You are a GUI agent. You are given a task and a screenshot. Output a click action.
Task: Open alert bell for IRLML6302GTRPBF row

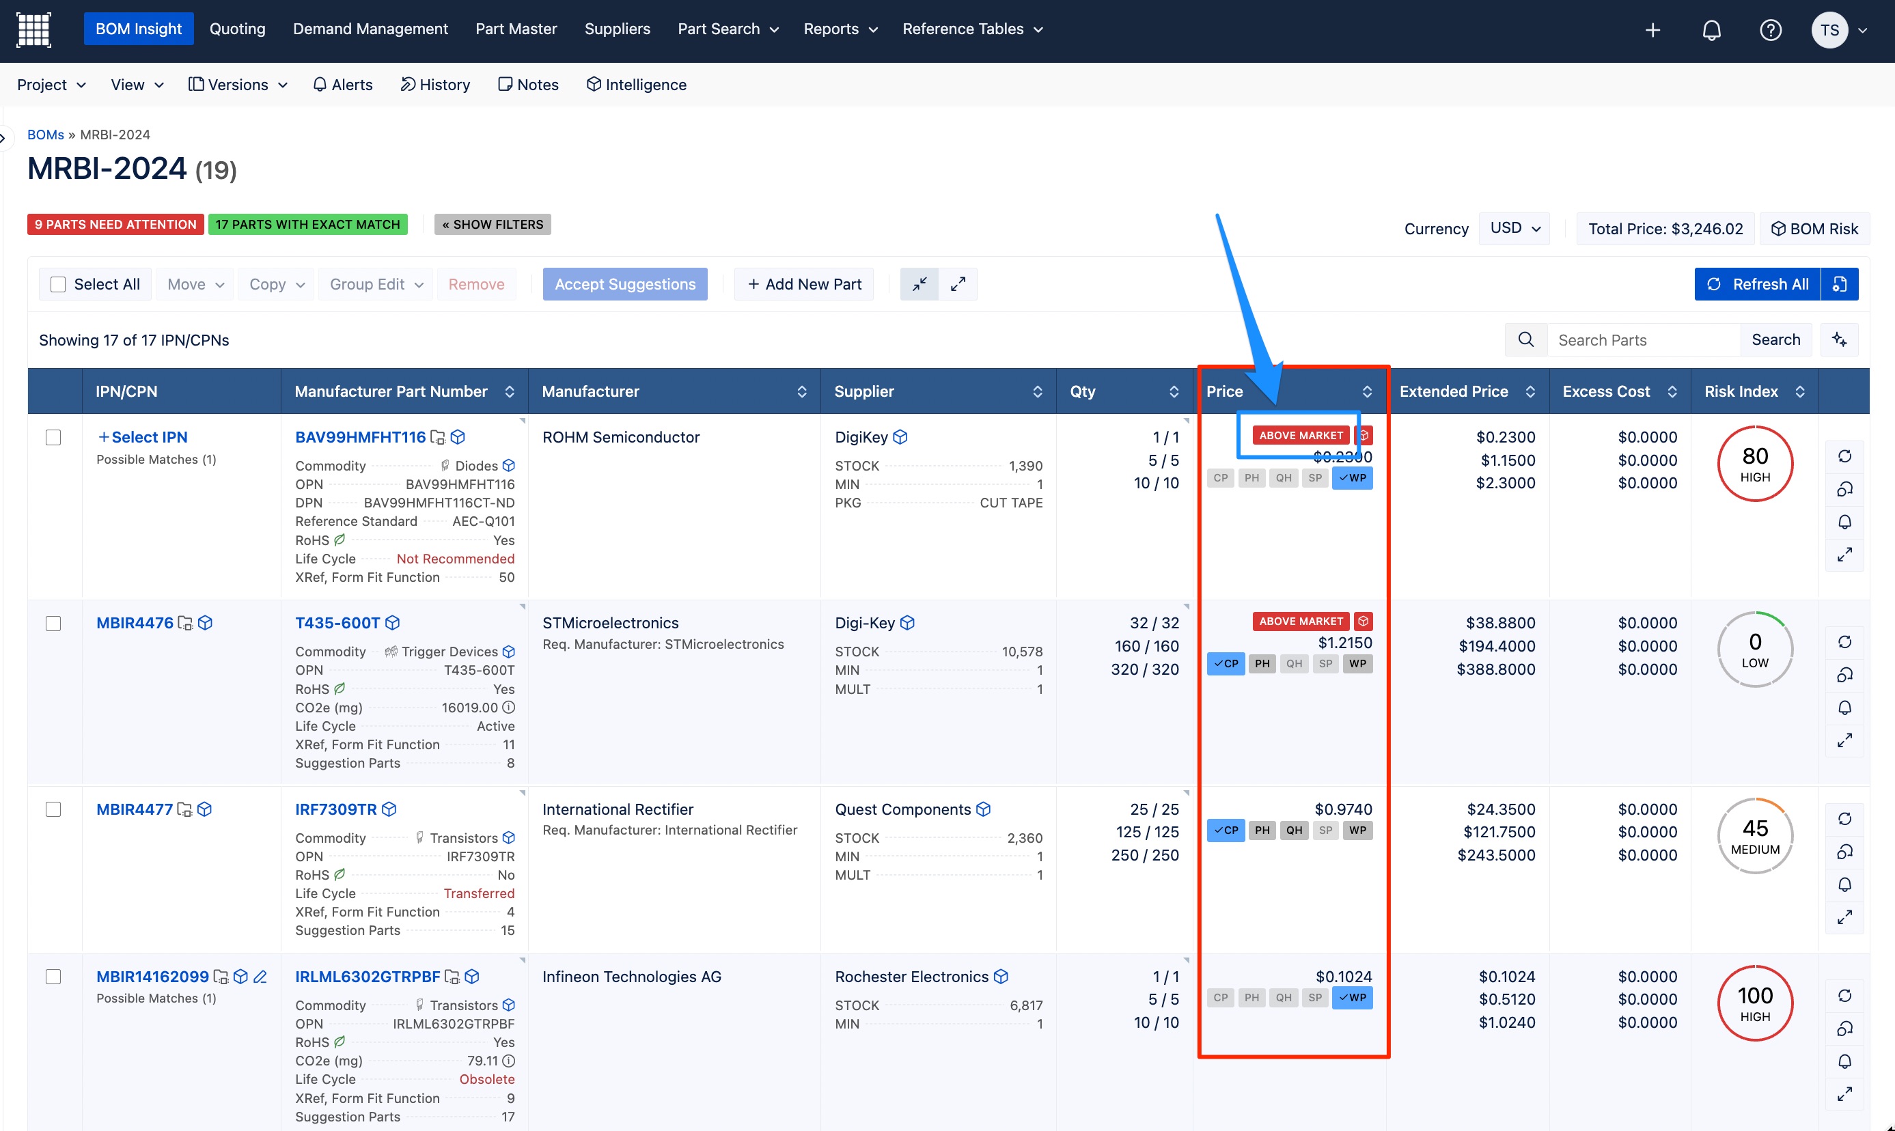(1844, 1061)
